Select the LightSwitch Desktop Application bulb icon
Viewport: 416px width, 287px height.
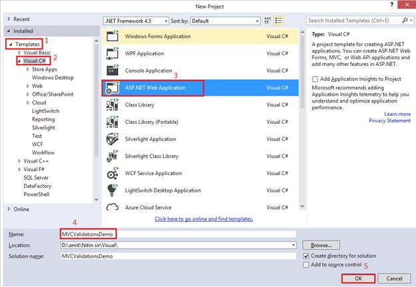(113, 190)
